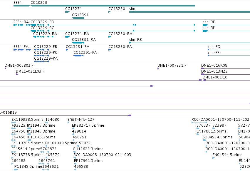This screenshot has width=250, height=171.
Task: Click the CG13231-RA transcript
Action: (x=68, y=37)
